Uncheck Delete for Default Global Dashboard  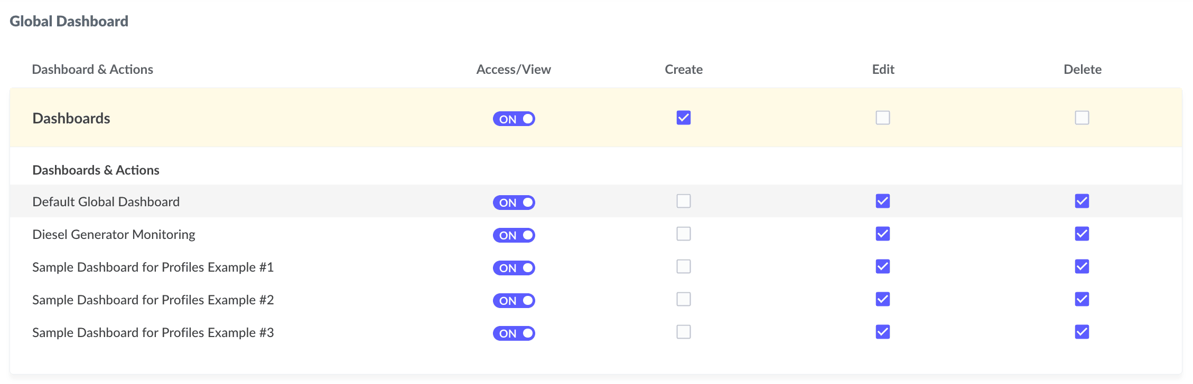point(1082,201)
